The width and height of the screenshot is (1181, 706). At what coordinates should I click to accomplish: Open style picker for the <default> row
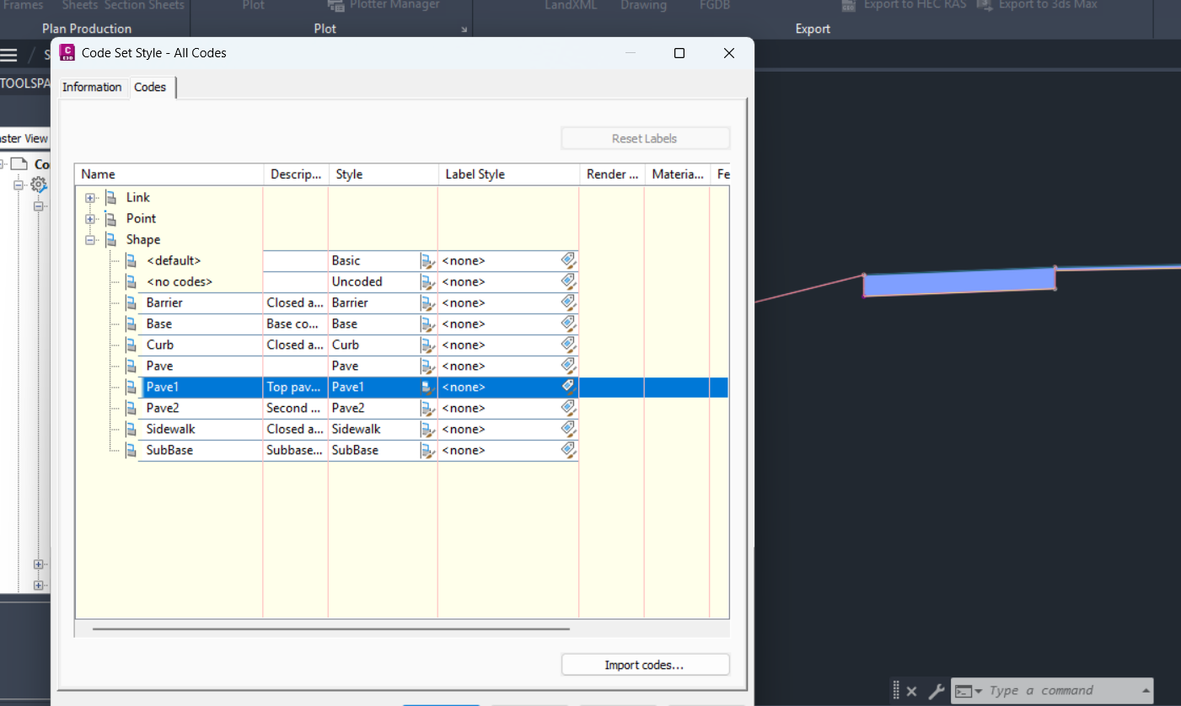[x=427, y=260]
